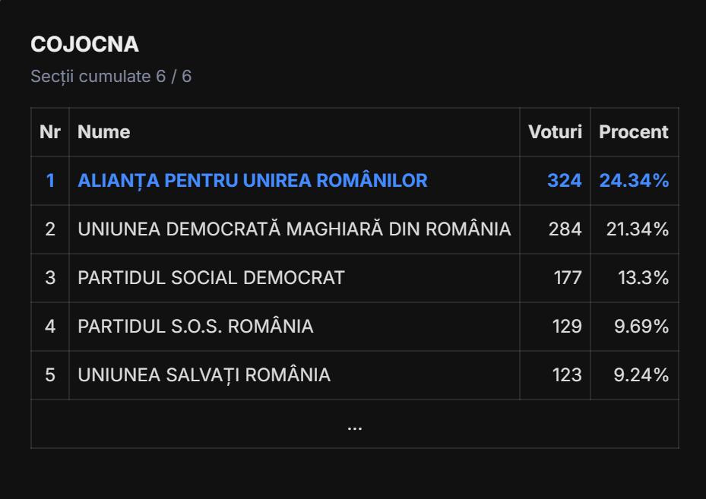Click PARTIDUL SOCIAL DEMOCRAT party name

(211, 278)
